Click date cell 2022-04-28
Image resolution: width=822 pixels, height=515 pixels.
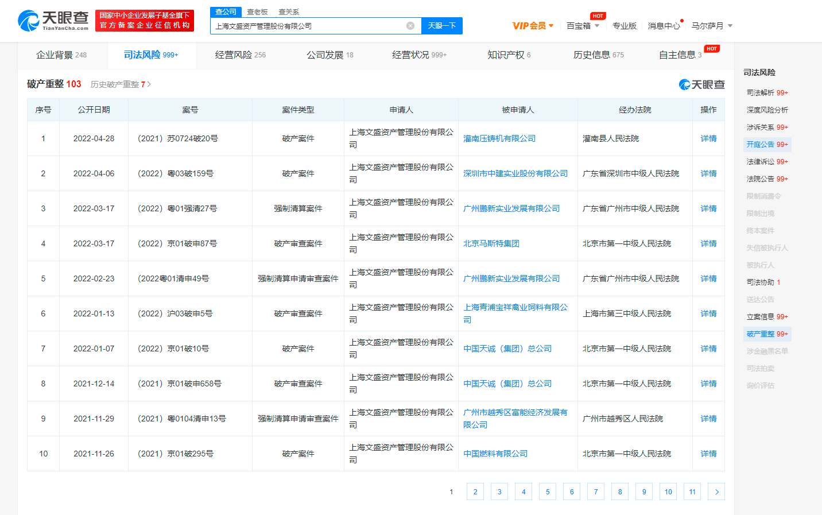click(94, 138)
